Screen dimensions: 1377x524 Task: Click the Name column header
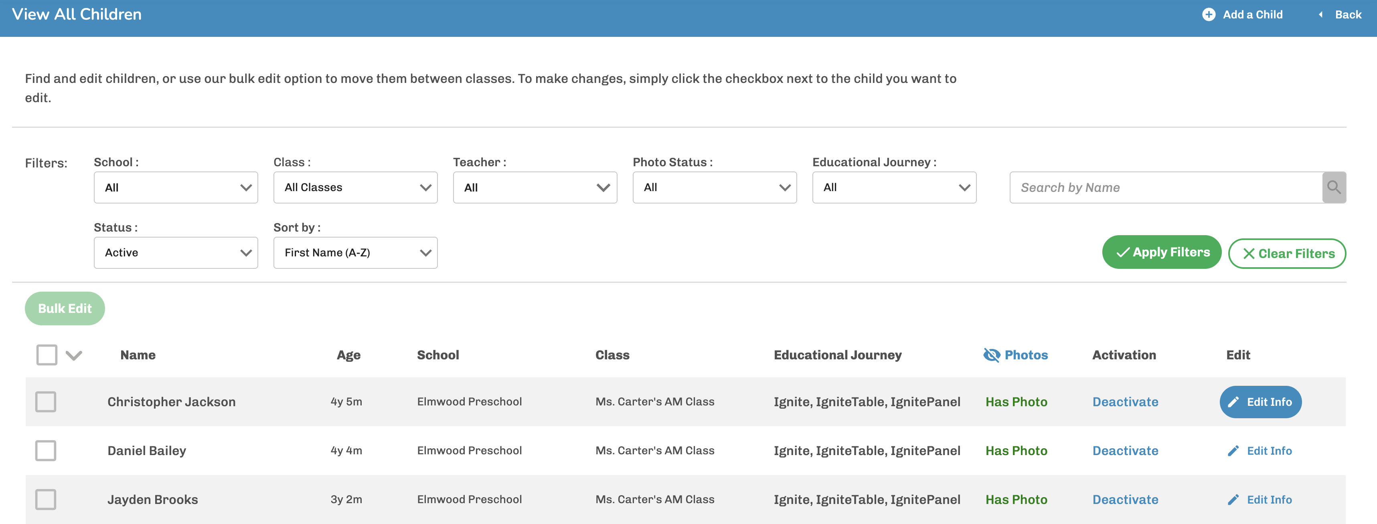pyautogui.click(x=138, y=355)
